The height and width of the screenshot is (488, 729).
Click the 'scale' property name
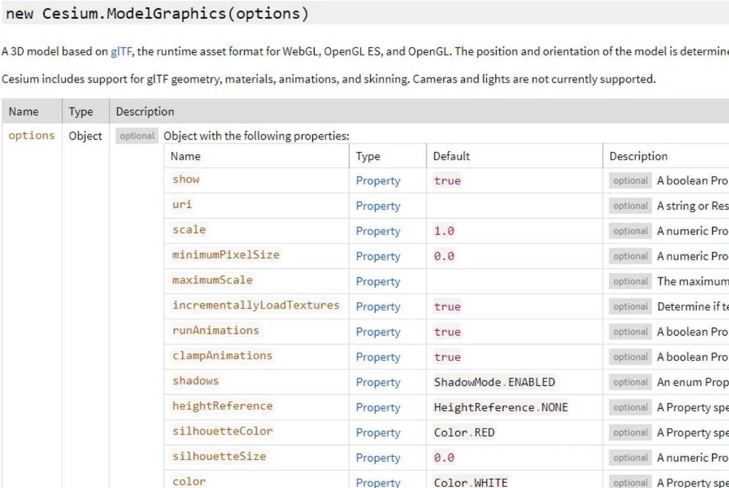coord(189,230)
